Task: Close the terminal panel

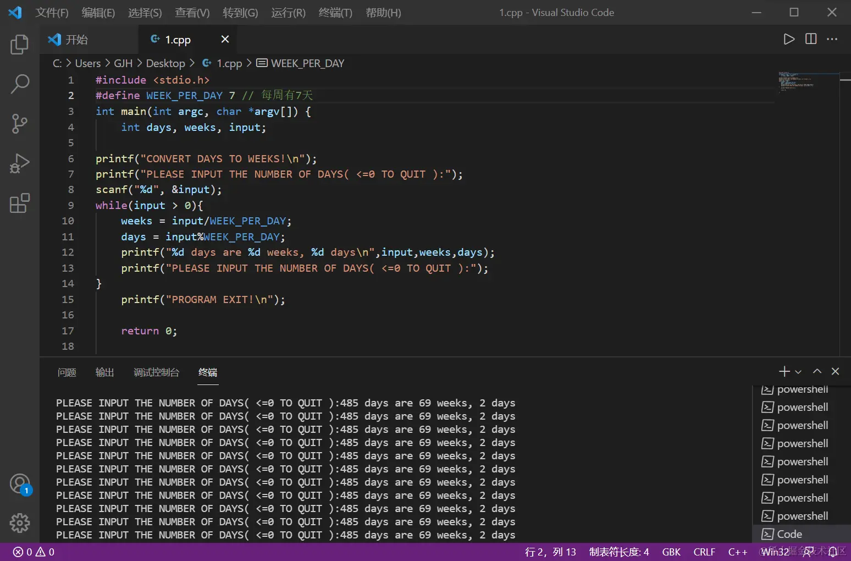Action: [x=836, y=371]
